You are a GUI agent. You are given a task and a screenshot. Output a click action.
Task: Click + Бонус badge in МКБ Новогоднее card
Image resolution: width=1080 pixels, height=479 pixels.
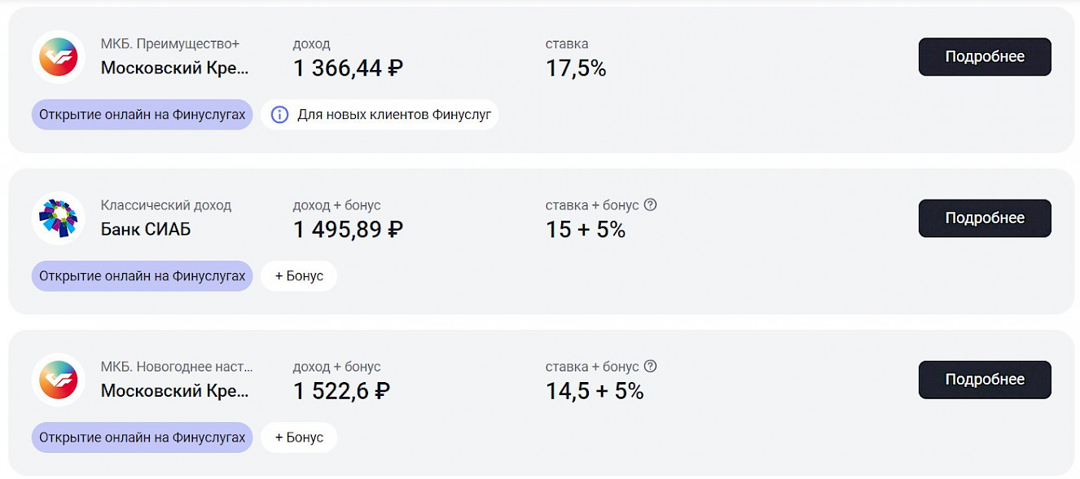coord(299,437)
